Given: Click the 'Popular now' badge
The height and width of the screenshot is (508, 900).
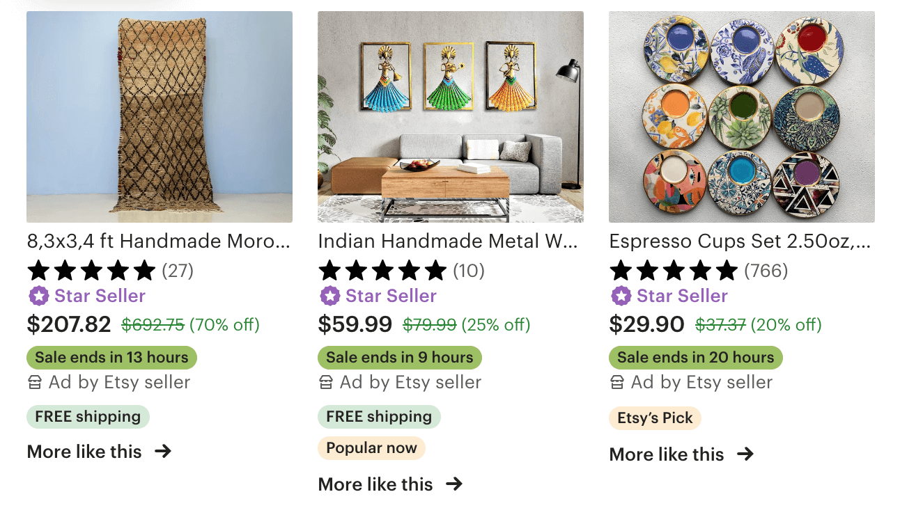Looking at the screenshot, I should tap(371, 448).
